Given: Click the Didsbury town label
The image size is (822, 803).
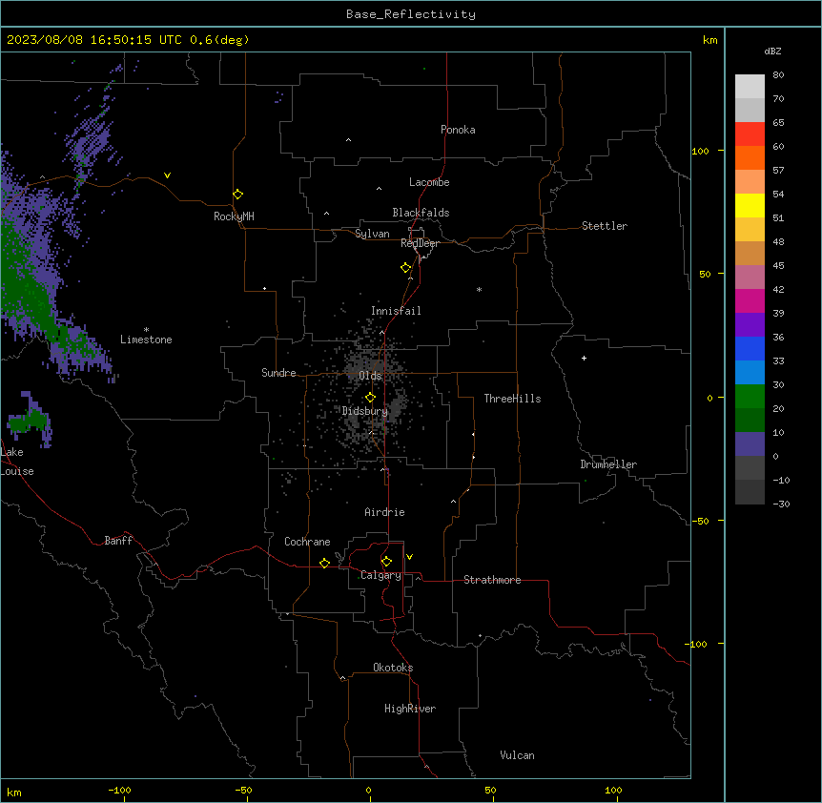Looking at the screenshot, I should point(365,411).
